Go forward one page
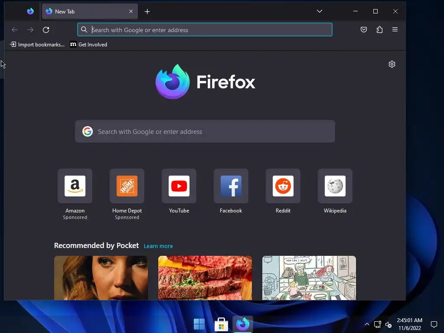 pyautogui.click(x=30, y=30)
